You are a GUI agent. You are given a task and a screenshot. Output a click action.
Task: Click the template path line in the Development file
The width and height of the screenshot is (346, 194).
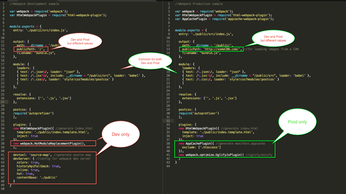(53, 132)
